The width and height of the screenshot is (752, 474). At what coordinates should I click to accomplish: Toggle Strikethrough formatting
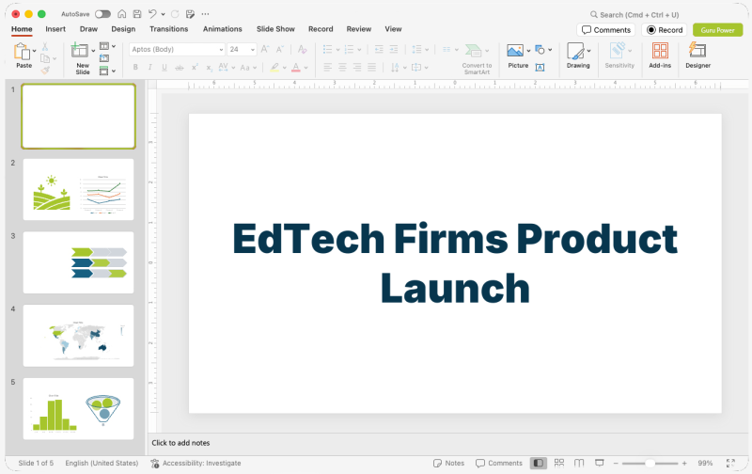pos(179,68)
